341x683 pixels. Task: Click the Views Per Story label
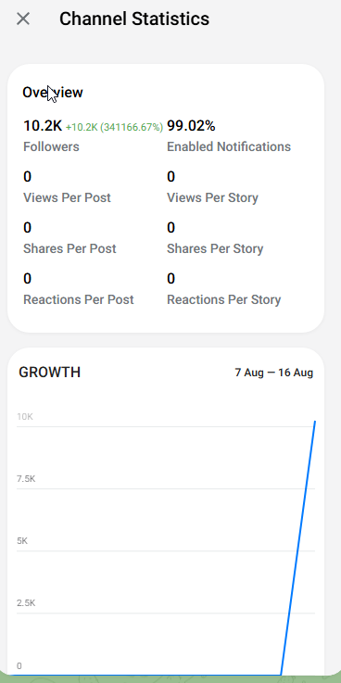(213, 197)
